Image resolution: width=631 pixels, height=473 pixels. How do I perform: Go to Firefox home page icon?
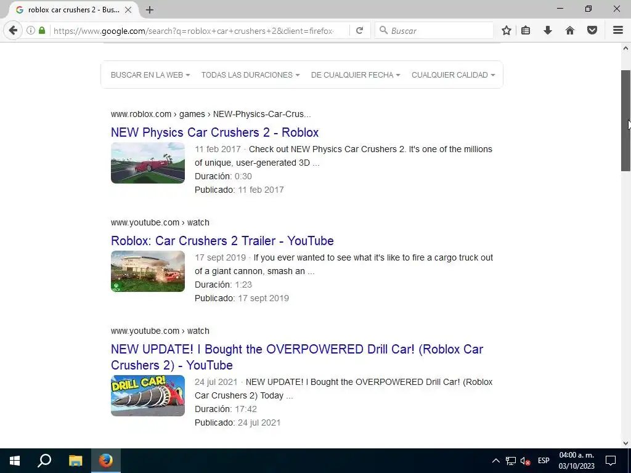pos(570,30)
